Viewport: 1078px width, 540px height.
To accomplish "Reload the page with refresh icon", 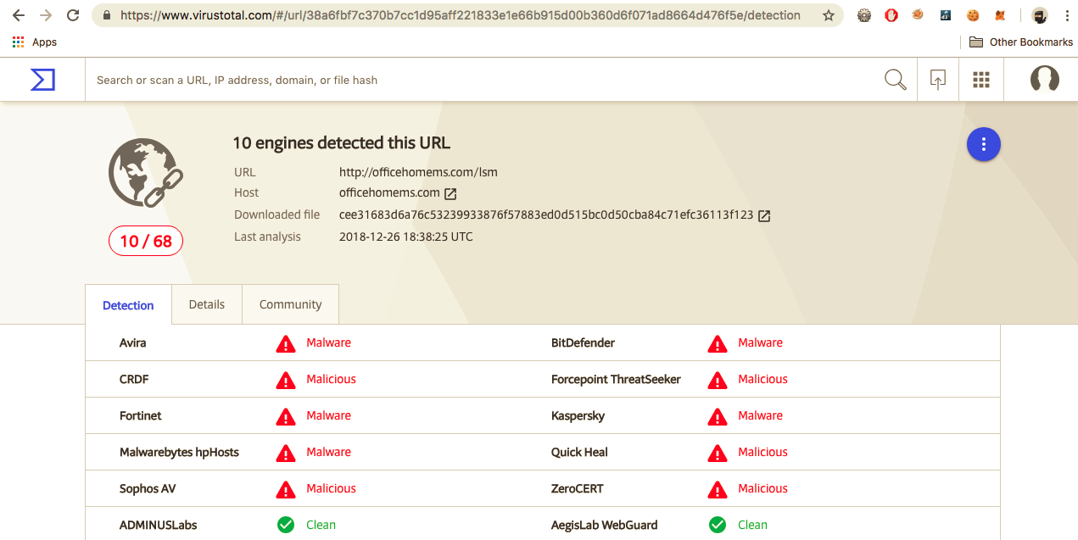I will point(73,15).
